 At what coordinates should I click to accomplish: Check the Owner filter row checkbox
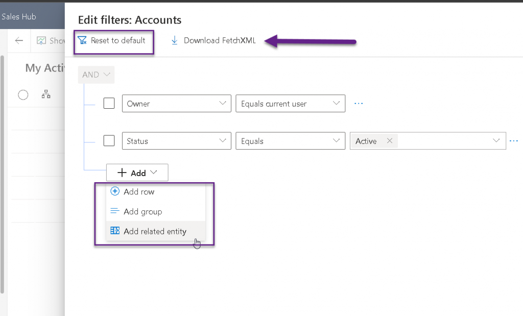(109, 104)
